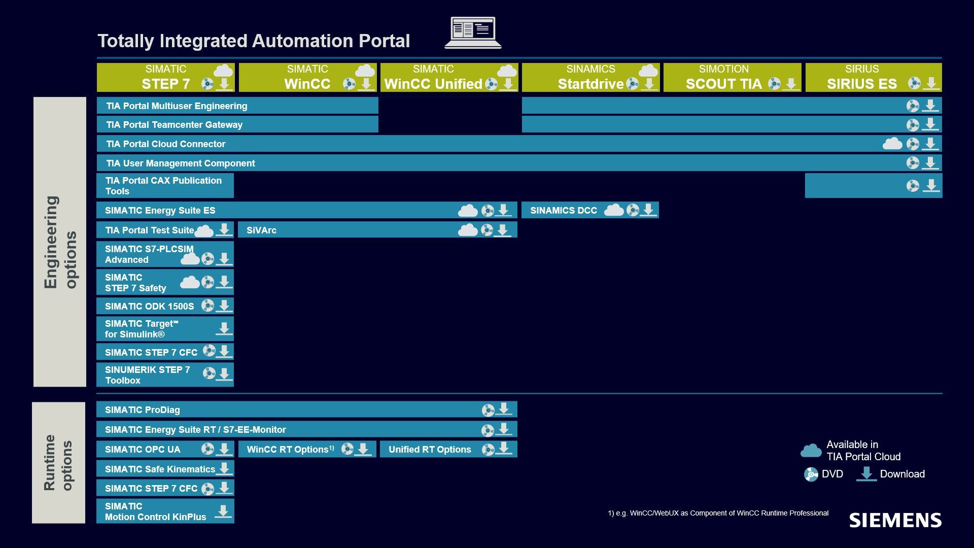This screenshot has height=548, width=974.
Task: Click the 'Available in TIA Portal Cloud' legend text
Action: click(x=863, y=451)
